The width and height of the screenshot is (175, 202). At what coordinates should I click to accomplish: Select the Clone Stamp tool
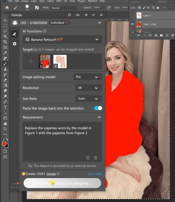[x=5, y=69]
